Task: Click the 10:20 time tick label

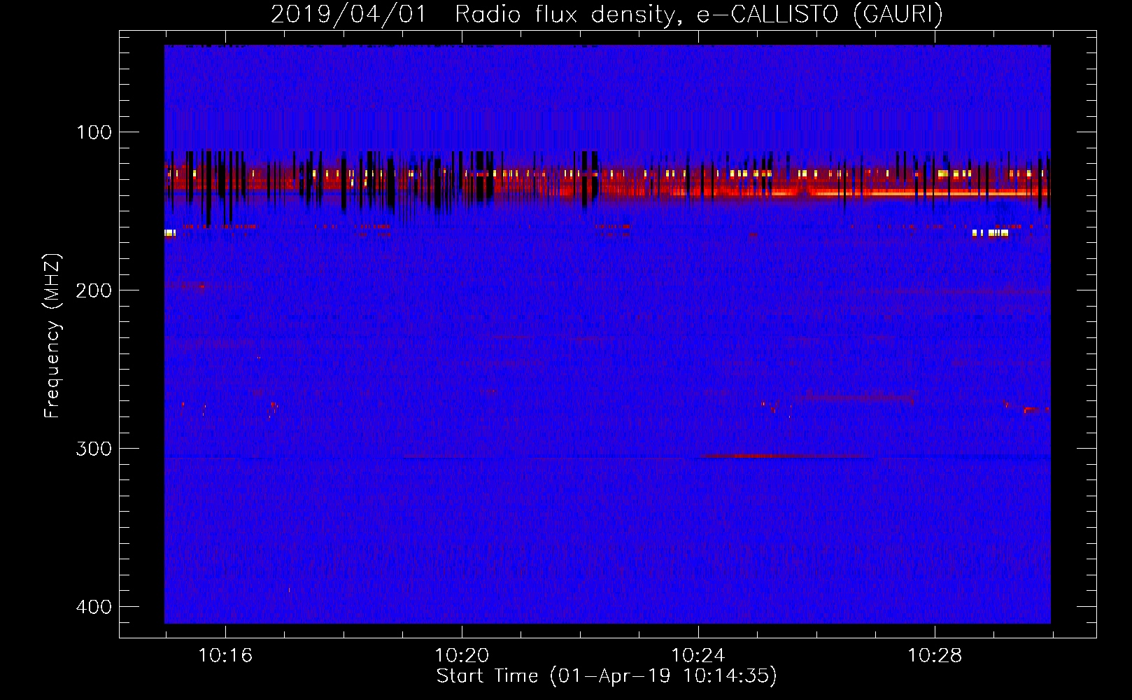Action: coord(462,656)
